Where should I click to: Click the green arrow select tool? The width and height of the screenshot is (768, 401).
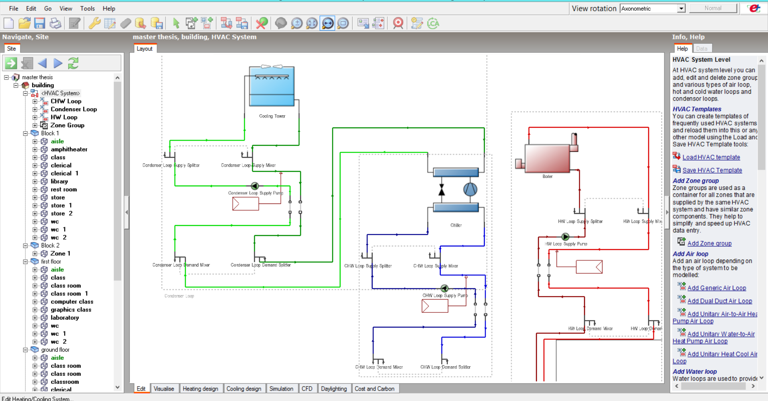click(176, 23)
